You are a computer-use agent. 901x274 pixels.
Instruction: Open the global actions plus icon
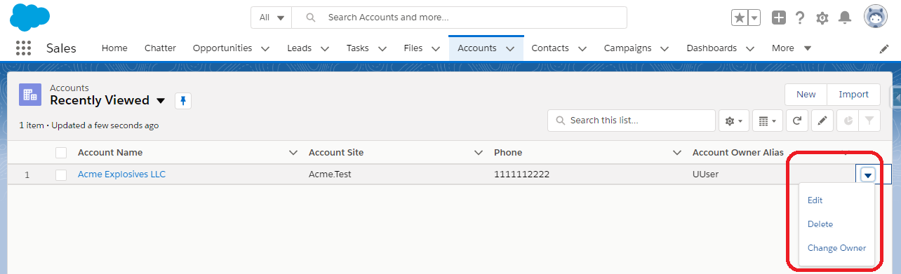point(779,18)
